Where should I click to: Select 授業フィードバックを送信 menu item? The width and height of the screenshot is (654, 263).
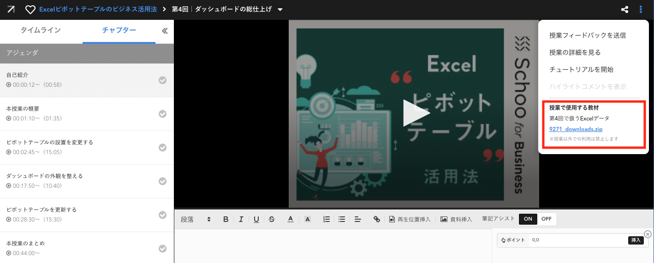(588, 35)
